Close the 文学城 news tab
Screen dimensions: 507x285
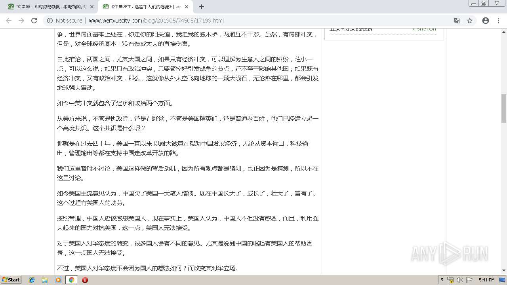click(91, 7)
